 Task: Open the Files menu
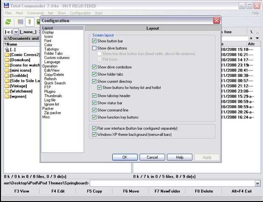[x=8, y=13]
